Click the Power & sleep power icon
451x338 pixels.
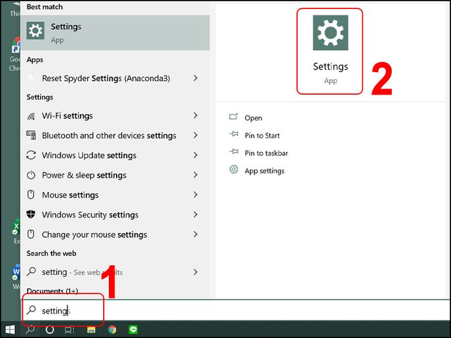coord(31,174)
